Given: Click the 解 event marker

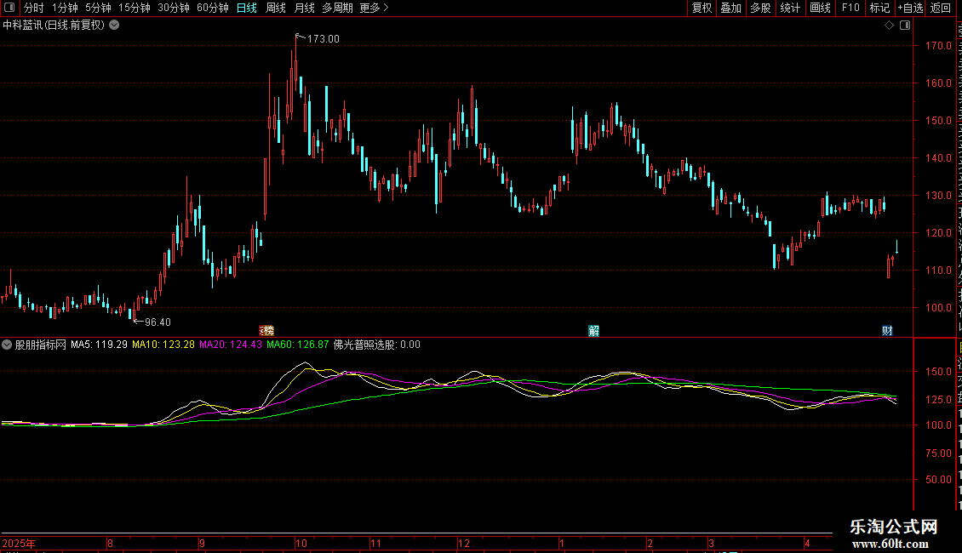Looking at the screenshot, I should point(594,331).
